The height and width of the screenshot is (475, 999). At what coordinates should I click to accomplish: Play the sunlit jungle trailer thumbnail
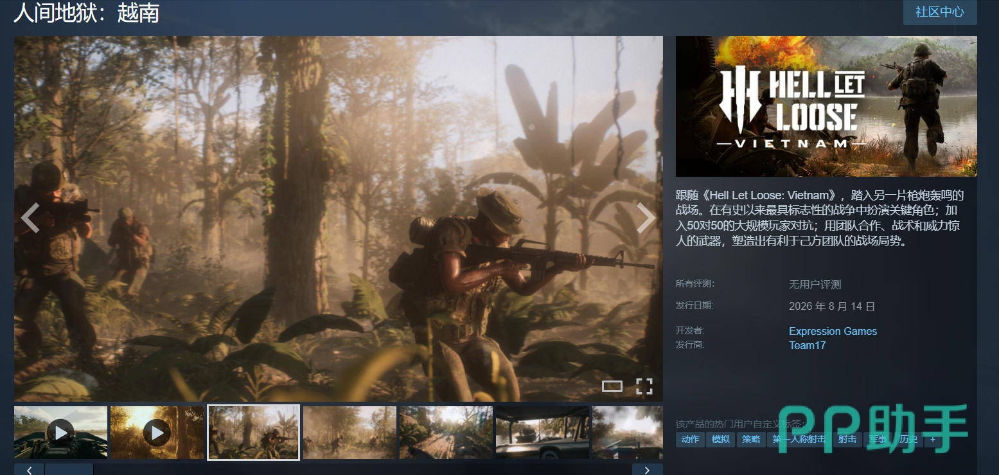click(x=157, y=433)
